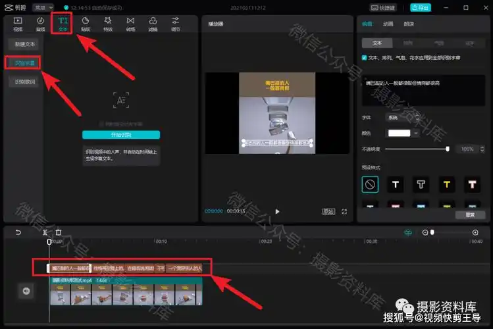Mute the main video track
The height and width of the screenshot is (329, 493).
[26, 291]
